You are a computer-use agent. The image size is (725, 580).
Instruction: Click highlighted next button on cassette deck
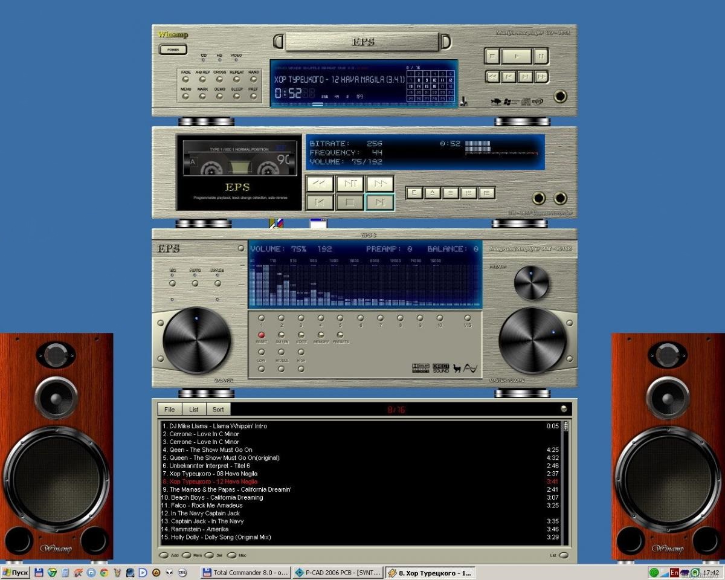[379, 202]
